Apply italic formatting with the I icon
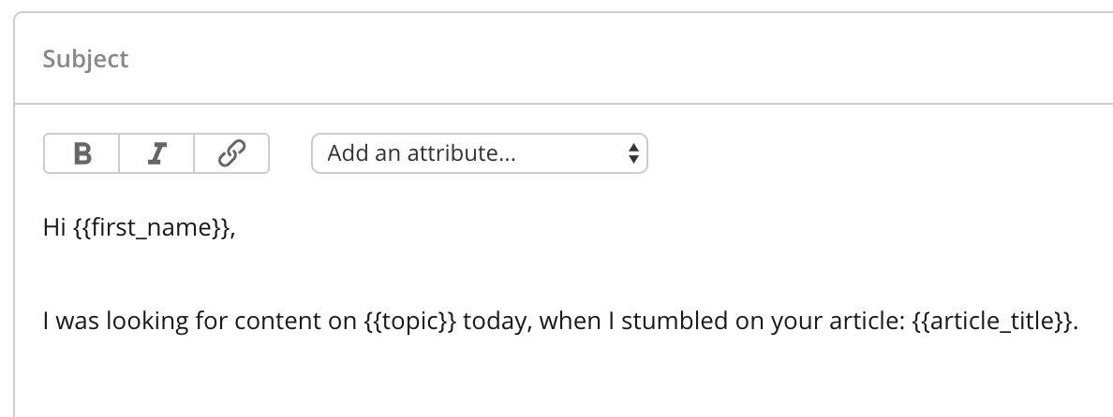This screenshot has height=417, width=1113. 156,153
